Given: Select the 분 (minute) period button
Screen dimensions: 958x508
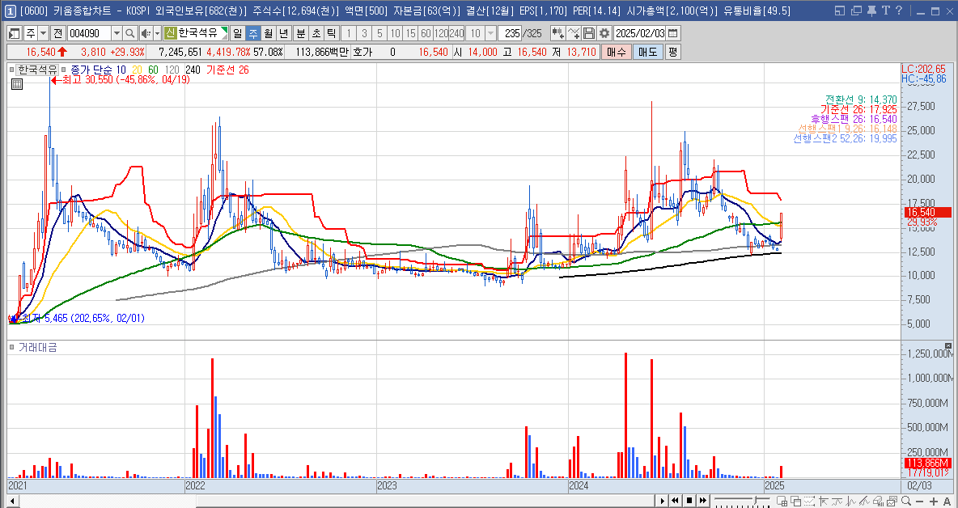Looking at the screenshot, I should (x=301, y=33).
